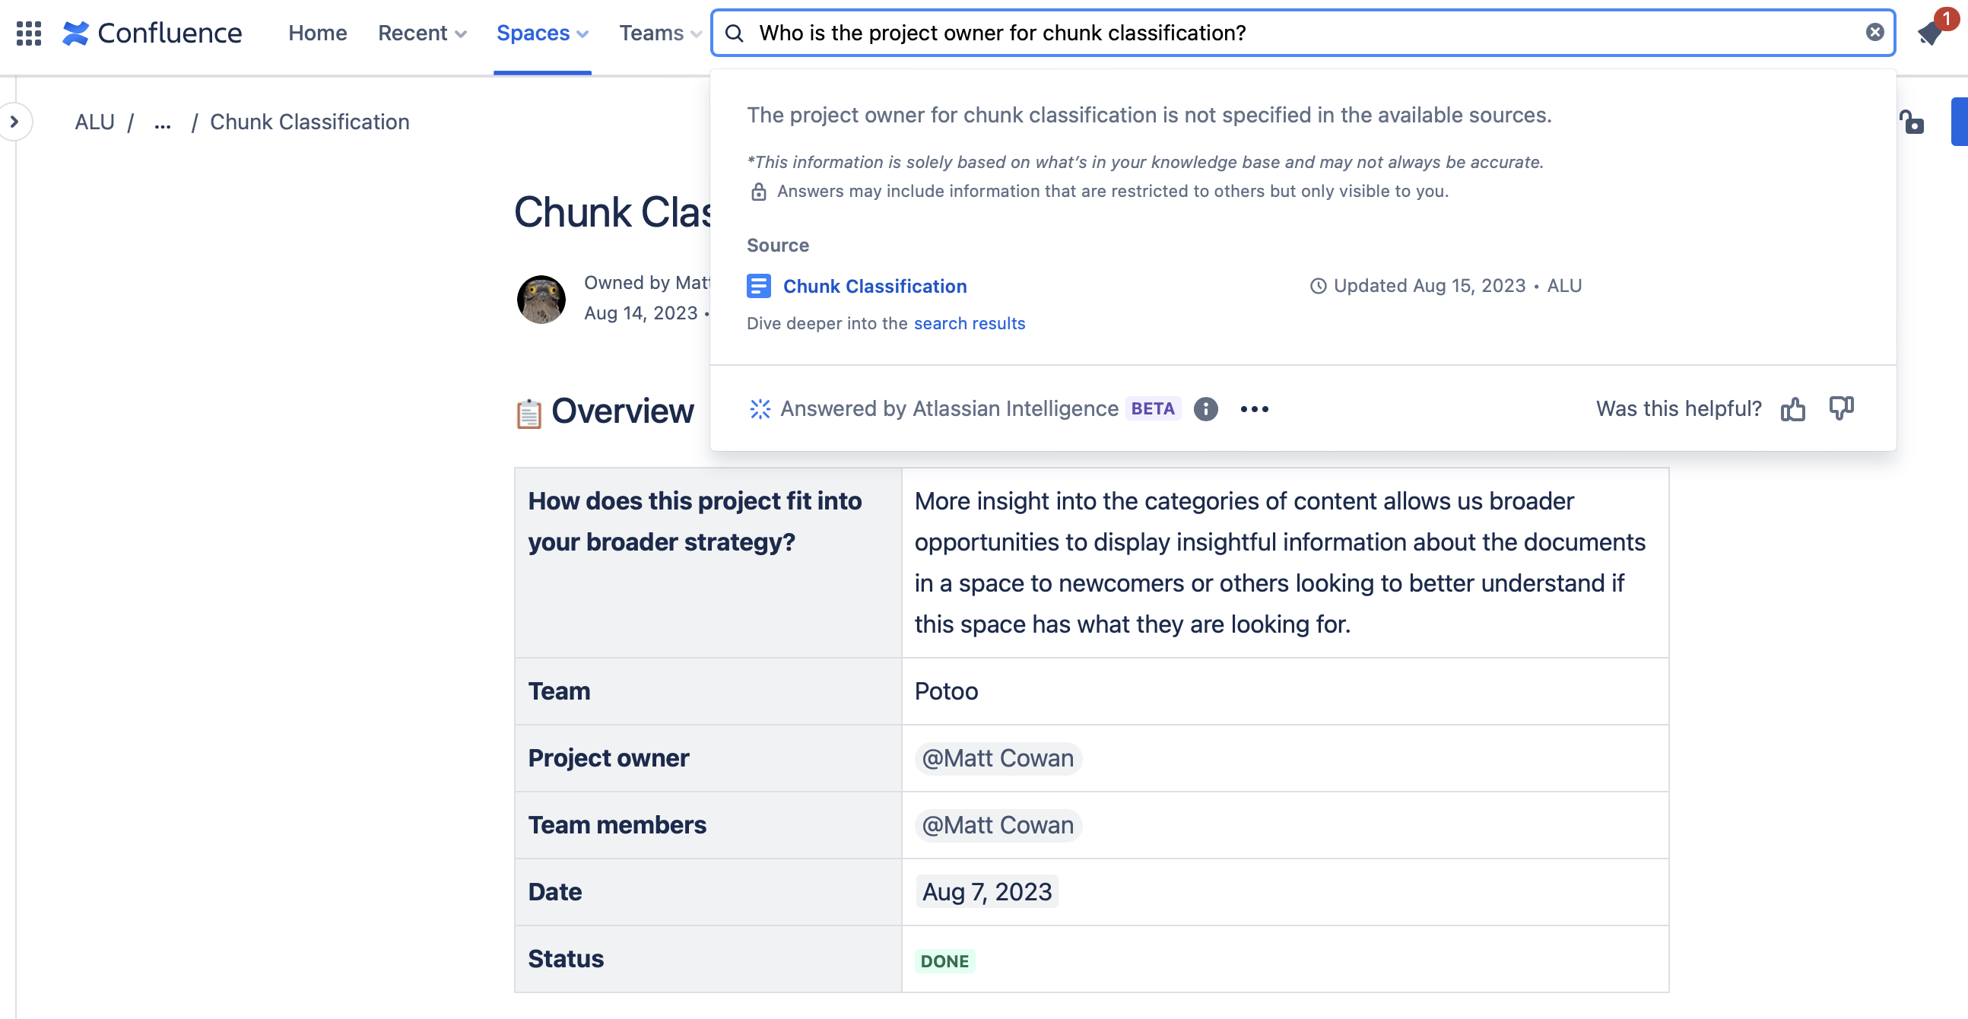1968x1019 pixels.
Task: Open the app switcher grid icon
Action: pos(29,33)
